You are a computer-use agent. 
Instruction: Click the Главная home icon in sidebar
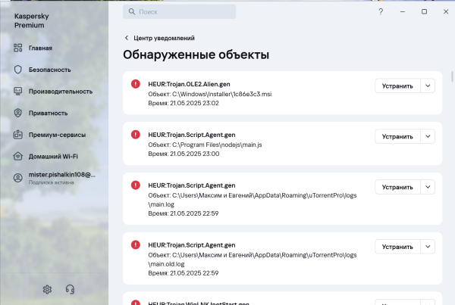coord(17,48)
